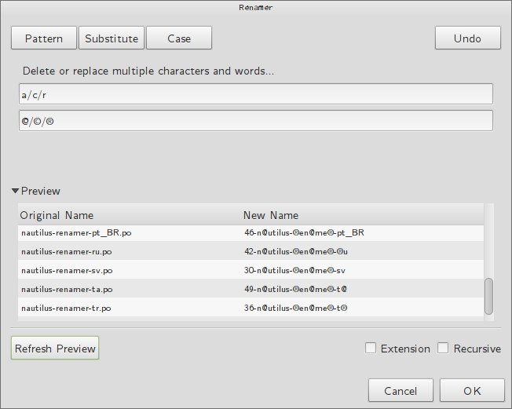Select row nautilus-renamer-ru.po
This screenshot has height=409, width=512.
[251, 252]
